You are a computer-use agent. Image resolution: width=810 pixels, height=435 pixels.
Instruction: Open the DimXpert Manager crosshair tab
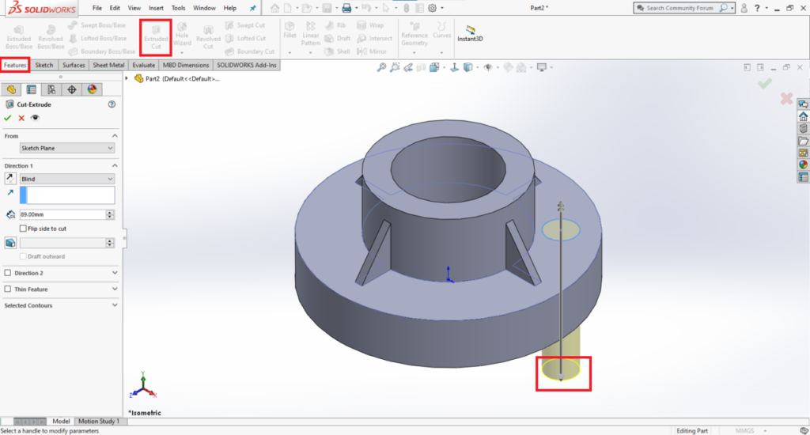point(72,89)
